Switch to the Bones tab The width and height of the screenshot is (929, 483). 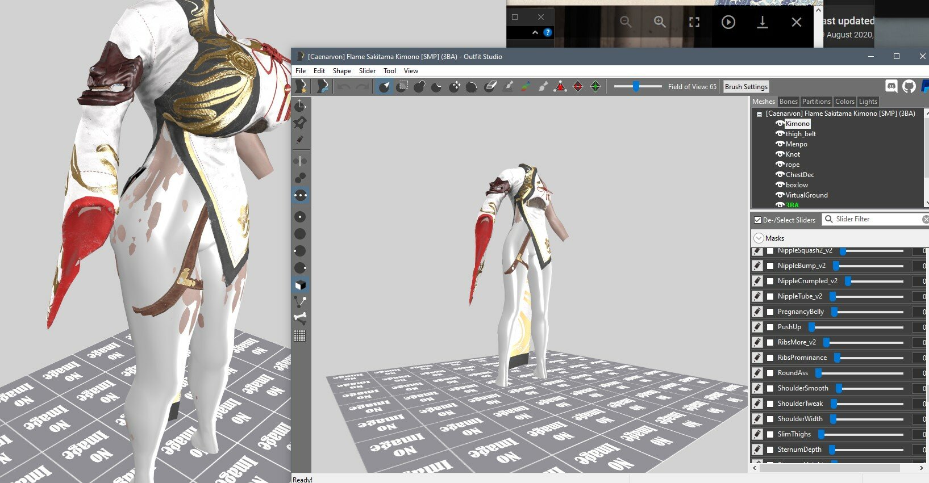click(789, 102)
